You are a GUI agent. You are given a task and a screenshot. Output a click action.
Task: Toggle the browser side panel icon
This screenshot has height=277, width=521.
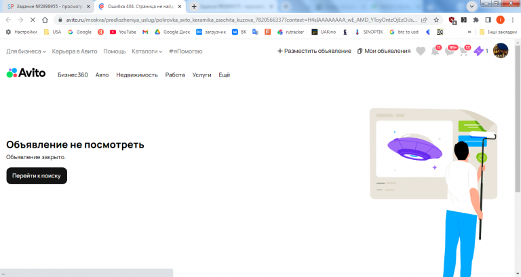pos(488,20)
